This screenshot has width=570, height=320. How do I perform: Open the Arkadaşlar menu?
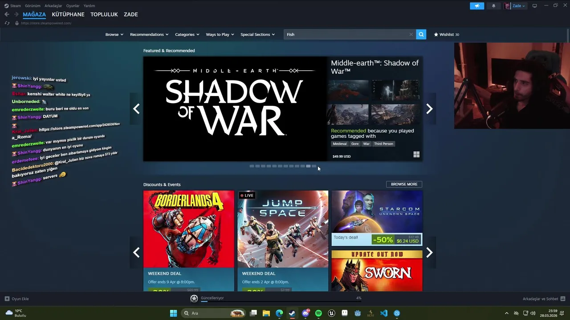coord(53,6)
